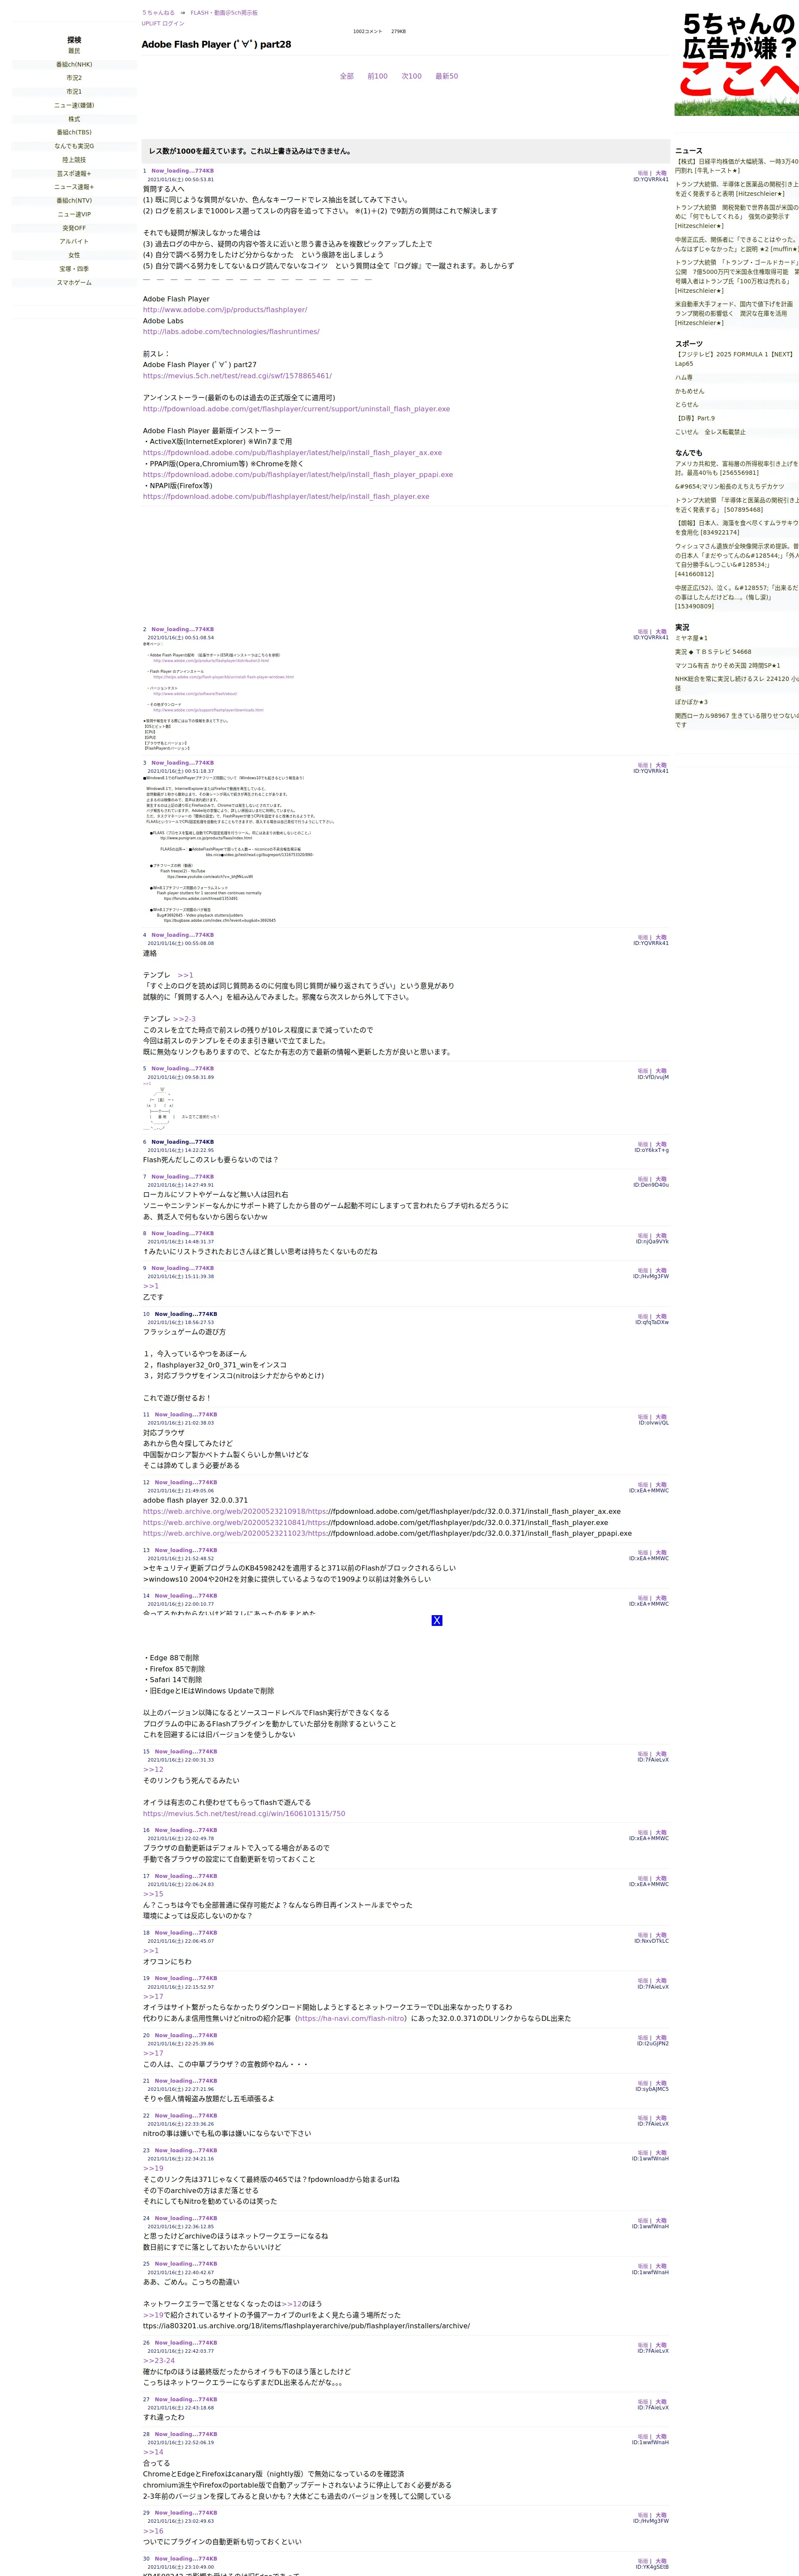This screenshot has width=799, height=2576.
Task: Open ニュー速VIP in sidebar
Action: pos(74,214)
